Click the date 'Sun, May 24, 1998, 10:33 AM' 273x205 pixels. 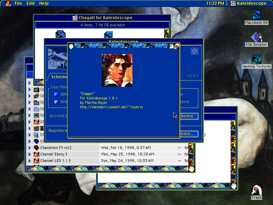click(127, 161)
